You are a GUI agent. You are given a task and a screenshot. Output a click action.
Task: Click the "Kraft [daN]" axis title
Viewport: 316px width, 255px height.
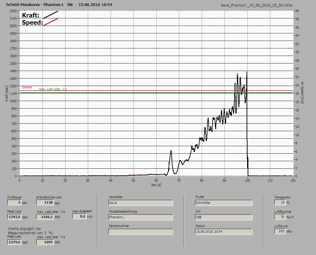tap(7, 93)
